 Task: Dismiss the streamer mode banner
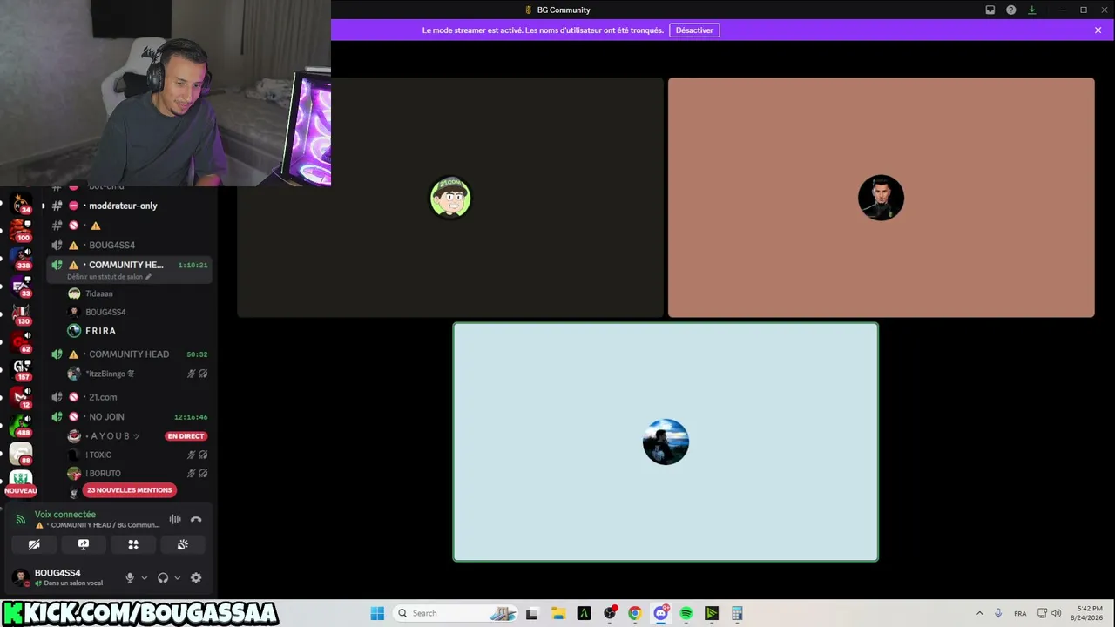1098,30
